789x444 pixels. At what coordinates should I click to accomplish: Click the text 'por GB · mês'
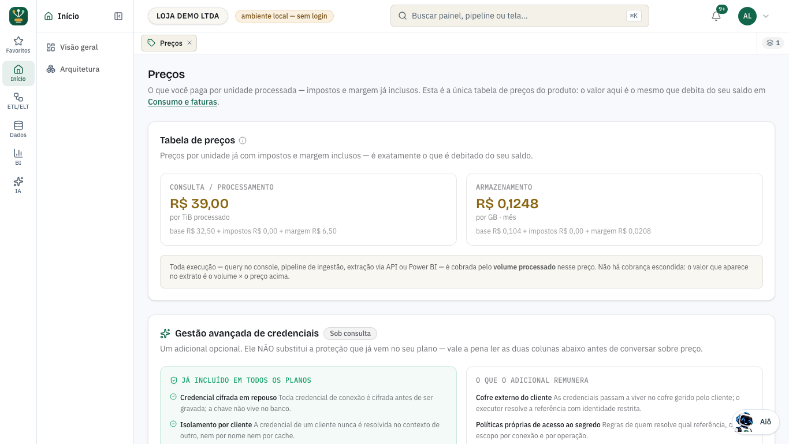[496, 217]
